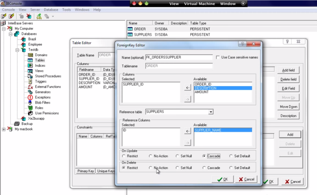This screenshot has width=317, height=195.
Task: Open the Tools menu
Action: point(67,9)
